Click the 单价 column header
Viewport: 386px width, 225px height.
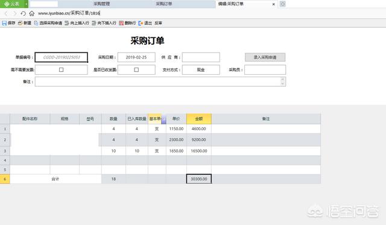pyautogui.click(x=176, y=119)
